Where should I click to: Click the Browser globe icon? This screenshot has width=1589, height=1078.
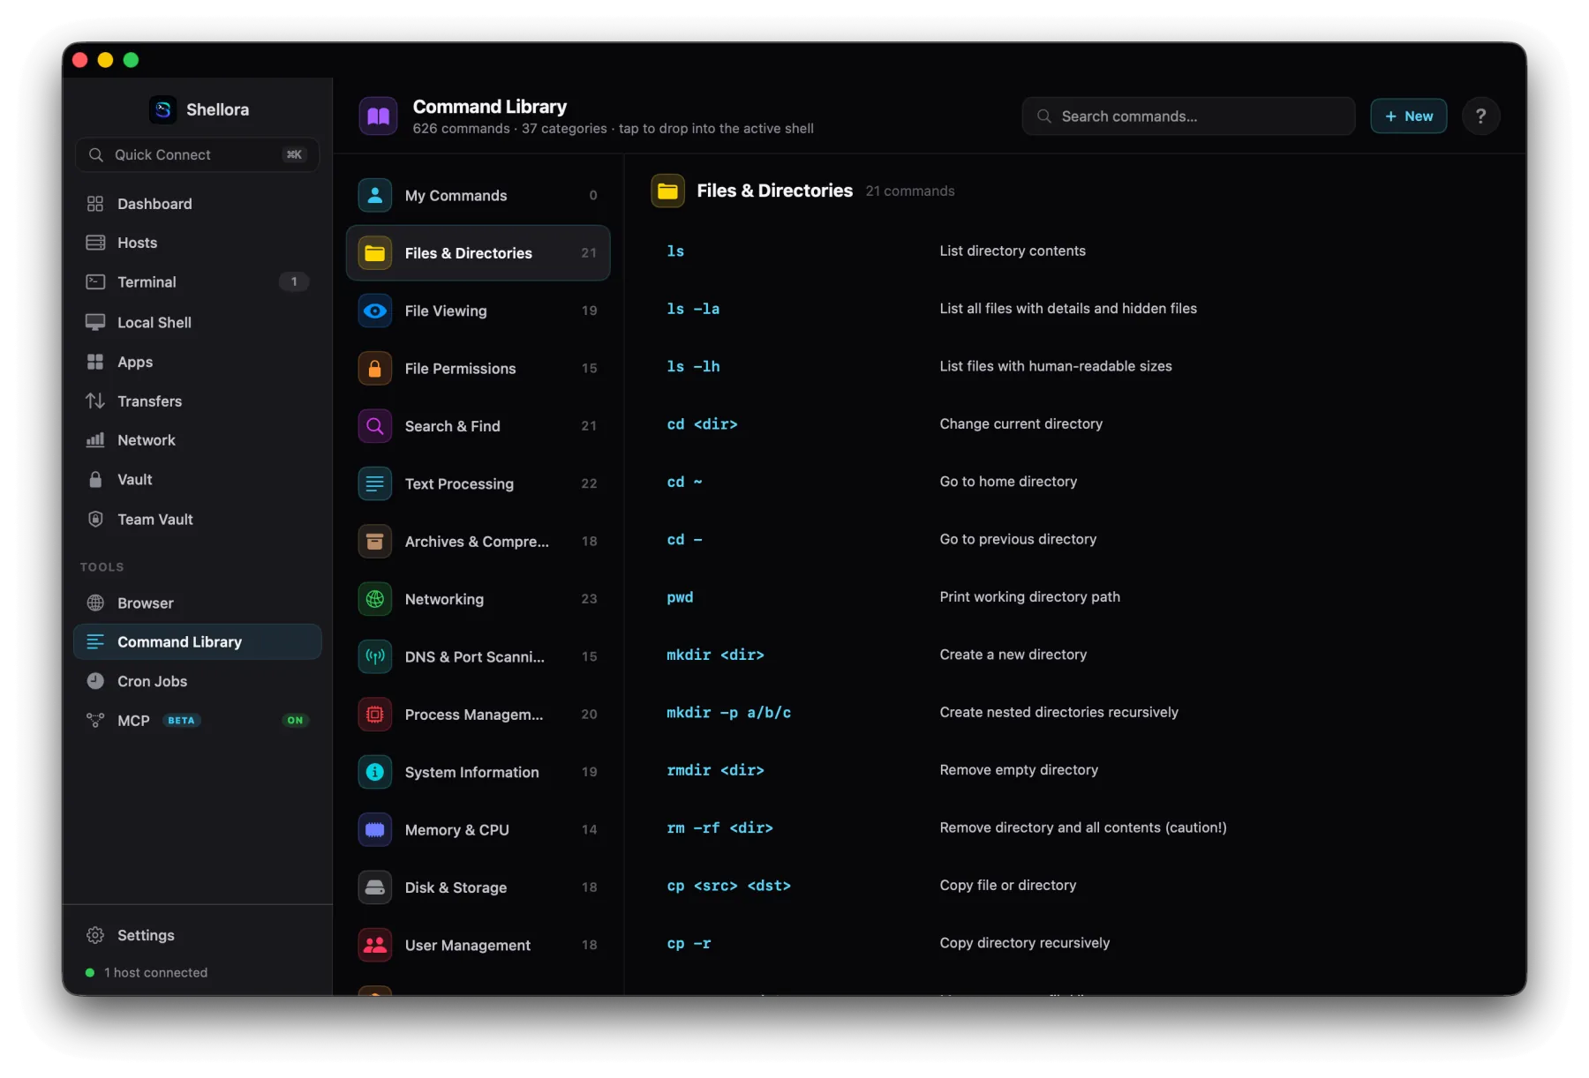pos(95,603)
